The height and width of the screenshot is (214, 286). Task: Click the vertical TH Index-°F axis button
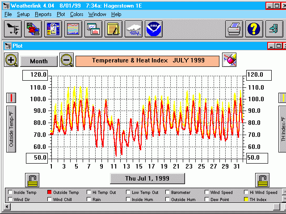(x=282, y=129)
